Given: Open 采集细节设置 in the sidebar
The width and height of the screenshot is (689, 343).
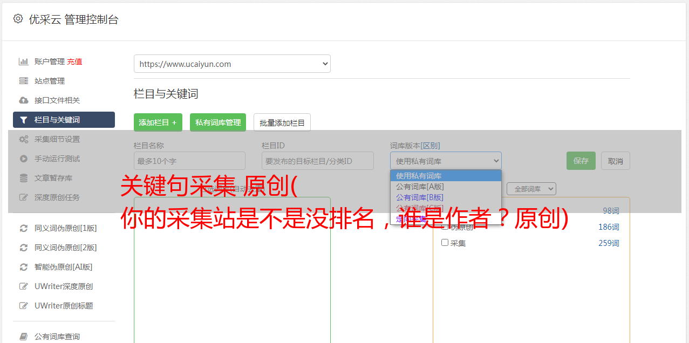Looking at the screenshot, I should (57, 139).
